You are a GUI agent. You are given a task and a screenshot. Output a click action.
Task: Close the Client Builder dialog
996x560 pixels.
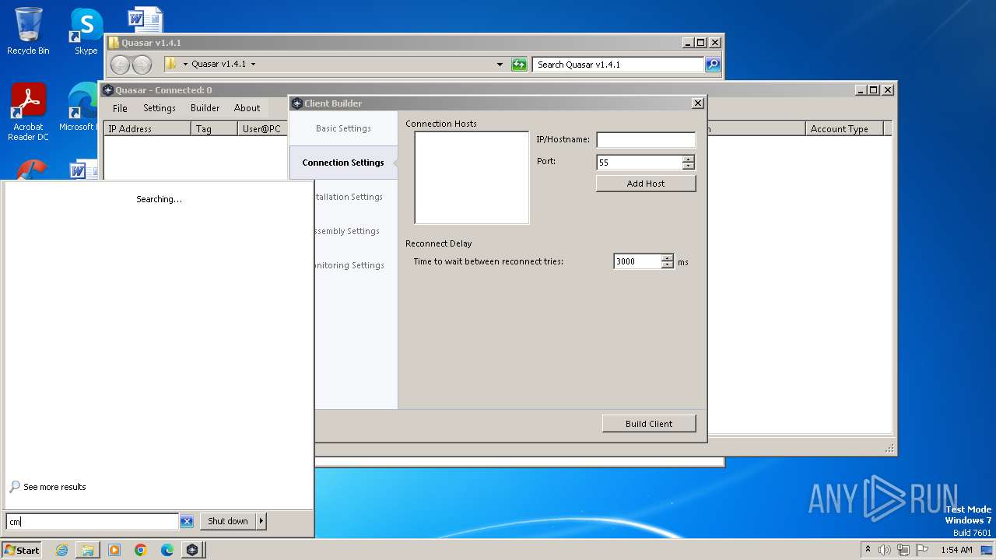coord(698,103)
